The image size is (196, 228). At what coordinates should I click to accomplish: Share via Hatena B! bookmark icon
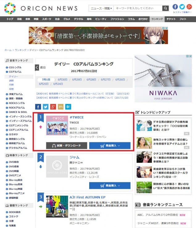click(68, 107)
